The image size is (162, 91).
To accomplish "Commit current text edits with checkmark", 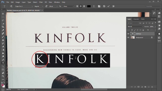I will point(108,6).
